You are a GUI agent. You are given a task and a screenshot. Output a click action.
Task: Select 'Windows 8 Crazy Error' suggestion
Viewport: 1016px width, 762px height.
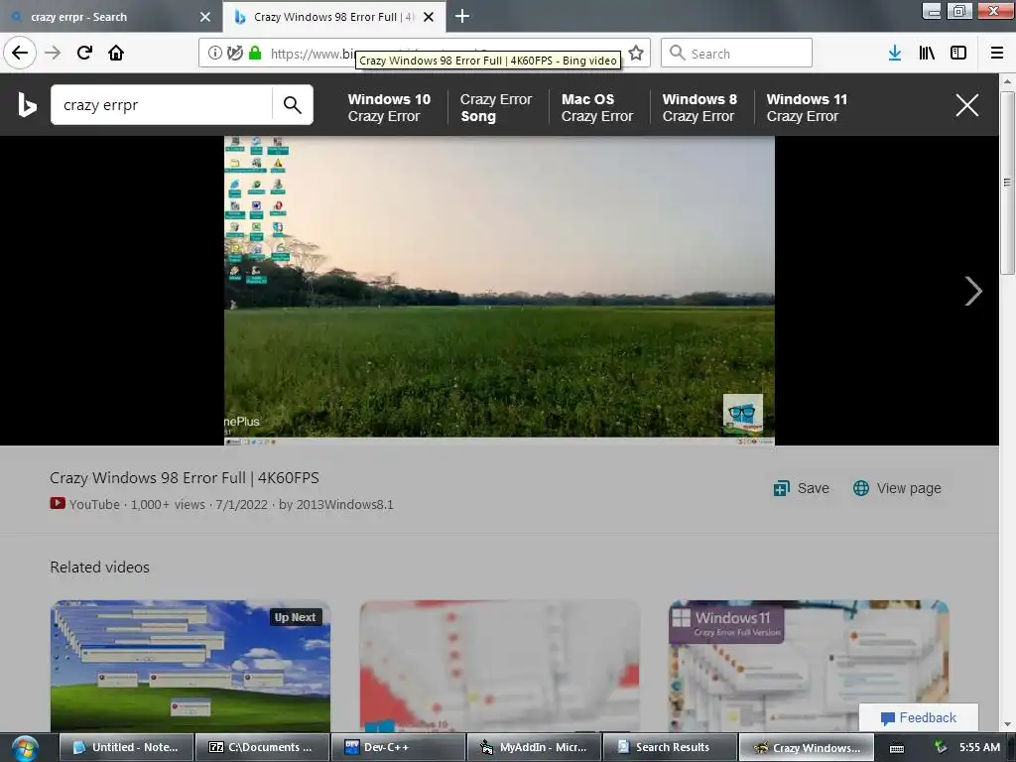coord(699,107)
